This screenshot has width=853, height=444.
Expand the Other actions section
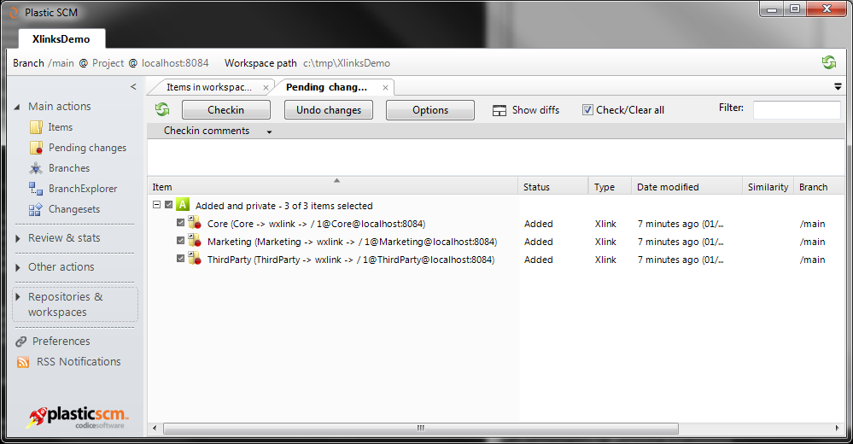[18, 267]
